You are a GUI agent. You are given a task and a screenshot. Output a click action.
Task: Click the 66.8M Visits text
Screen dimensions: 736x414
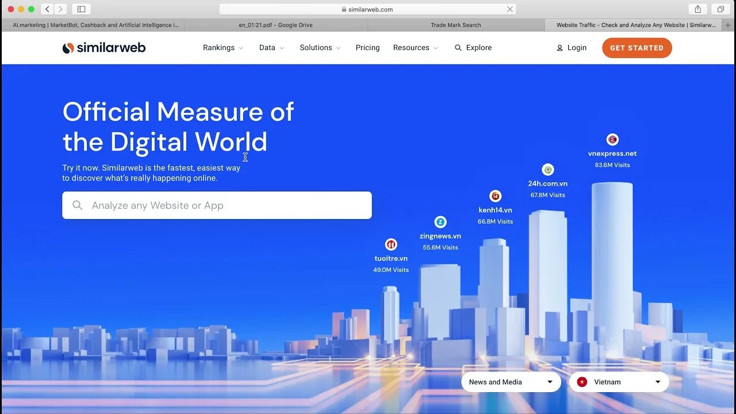click(x=495, y=221)
